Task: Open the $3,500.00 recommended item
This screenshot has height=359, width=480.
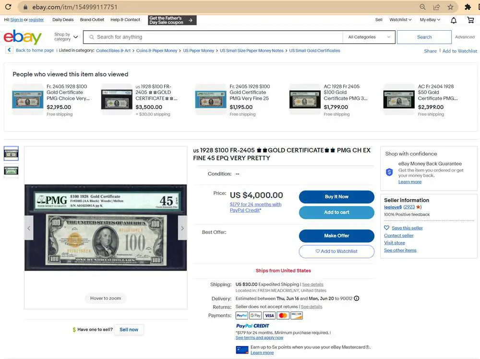Action: click(x=140, y=100)
